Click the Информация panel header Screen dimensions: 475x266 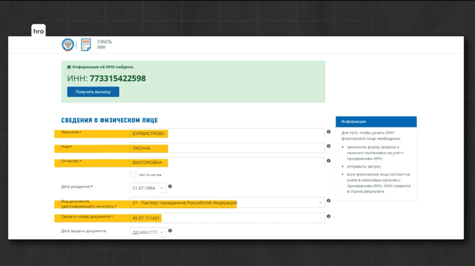tap(376, 121)
